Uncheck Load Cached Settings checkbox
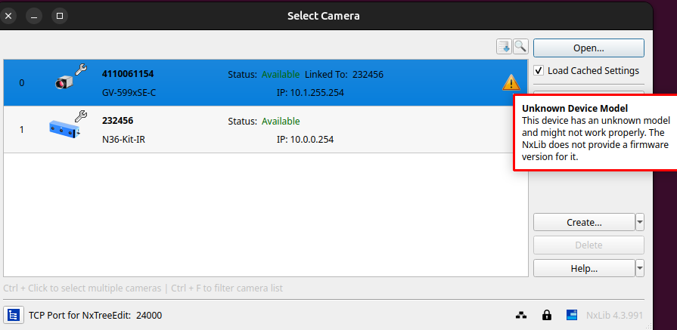The image size is (677, 330). 539,71
